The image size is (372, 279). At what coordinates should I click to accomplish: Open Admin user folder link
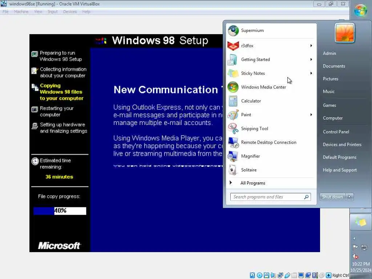329,53
